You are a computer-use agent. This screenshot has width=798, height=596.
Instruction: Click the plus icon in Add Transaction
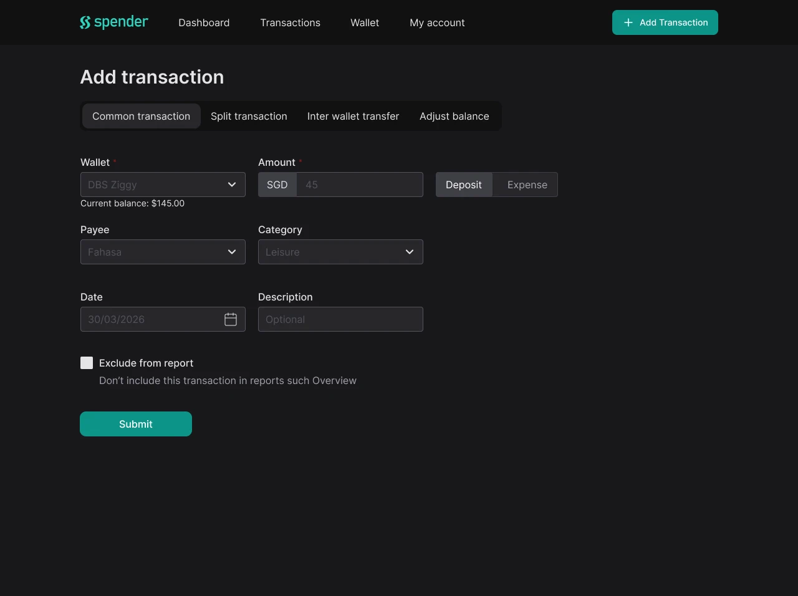pyautogui.click(x=628, y=22)
